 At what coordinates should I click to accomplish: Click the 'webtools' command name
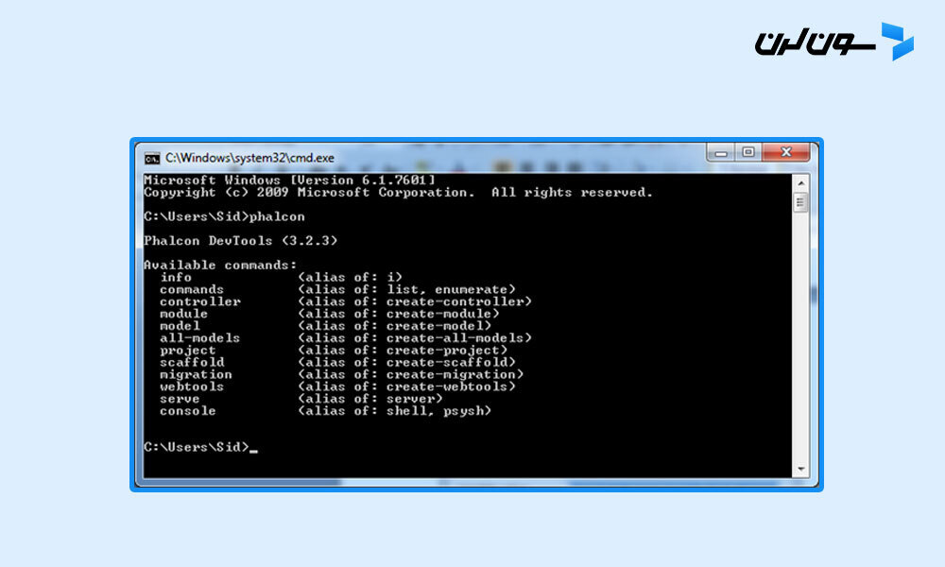tap(192, 387)
